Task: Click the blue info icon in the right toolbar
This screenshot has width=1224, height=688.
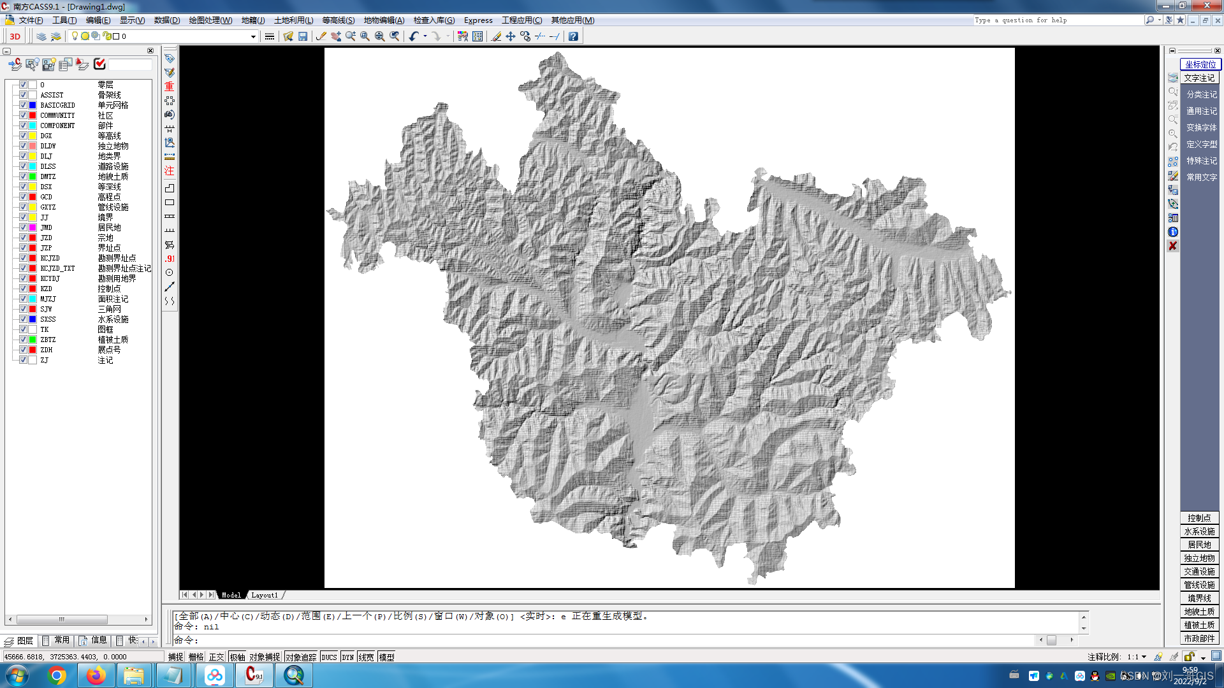Action: click(x=1172, y=232)
